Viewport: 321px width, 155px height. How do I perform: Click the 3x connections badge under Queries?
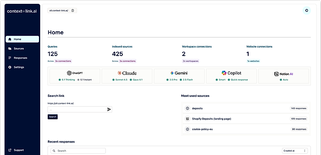[x=63, y=61]
